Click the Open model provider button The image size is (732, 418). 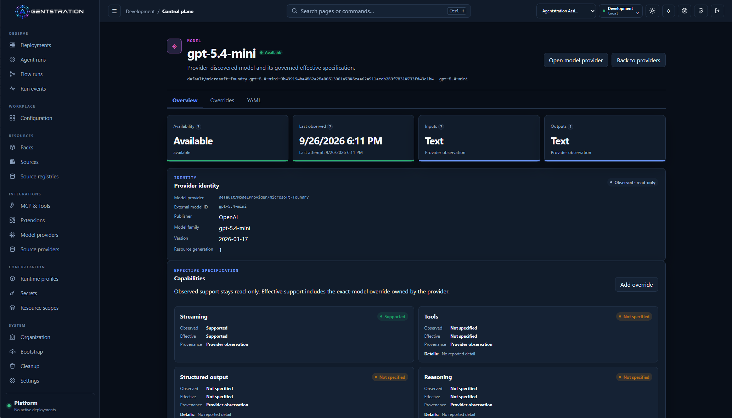coord(576,60)
